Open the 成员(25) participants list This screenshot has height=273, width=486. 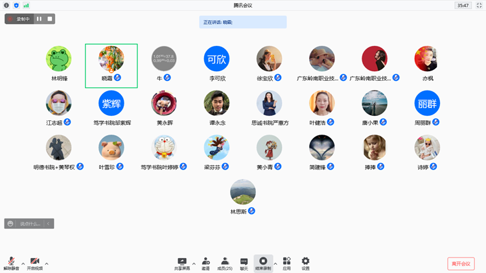tap(224, 261)
